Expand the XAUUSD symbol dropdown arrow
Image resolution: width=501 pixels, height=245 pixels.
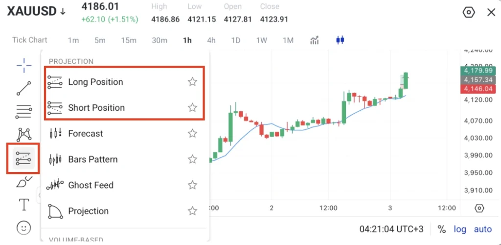click(x=63, y=11)
